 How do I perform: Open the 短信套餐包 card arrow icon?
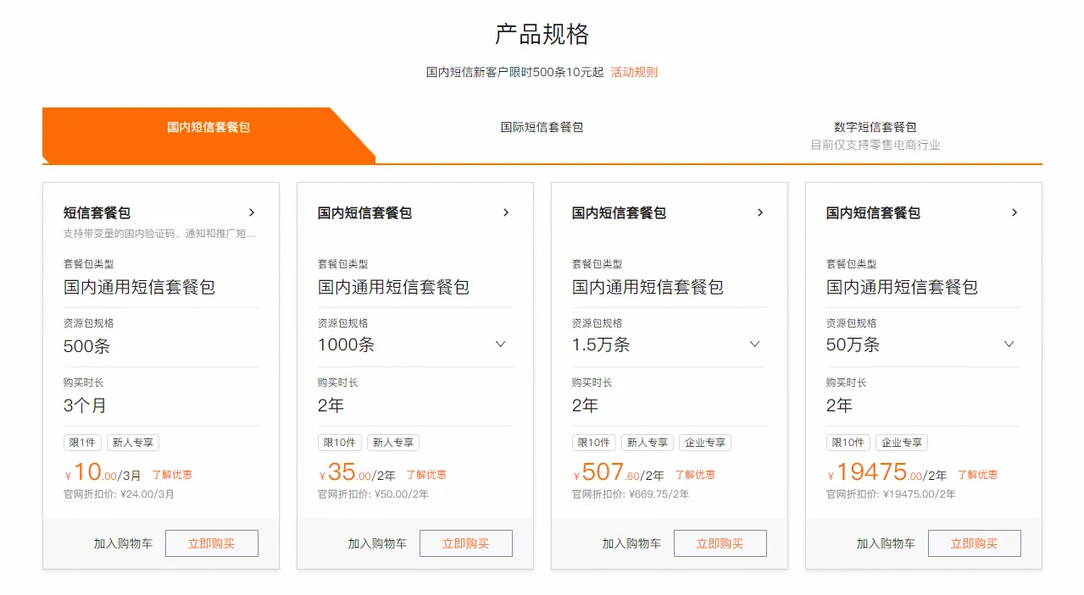click(252, 212)
